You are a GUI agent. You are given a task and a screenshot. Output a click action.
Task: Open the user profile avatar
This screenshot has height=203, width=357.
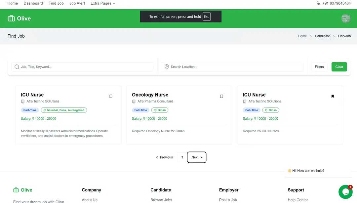[345, 19]
